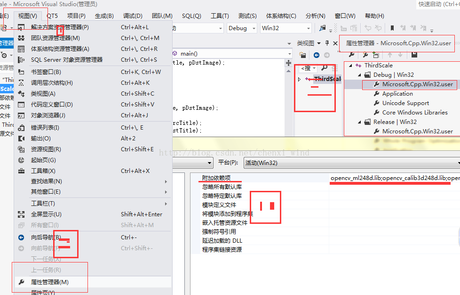Viewport: 460px width, 295px height.
Task: Select Unicode Support property sheet
Action: pyautogui.click(x=405, y=103)
